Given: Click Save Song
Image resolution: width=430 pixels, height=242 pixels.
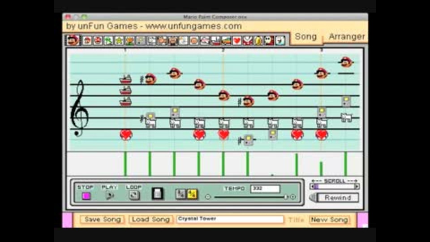Looking at the screenshot, I should (103, 220).
